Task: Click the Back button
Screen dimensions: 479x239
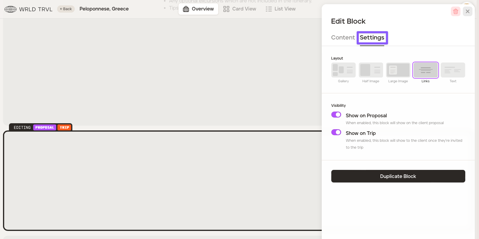Action: 66,9
